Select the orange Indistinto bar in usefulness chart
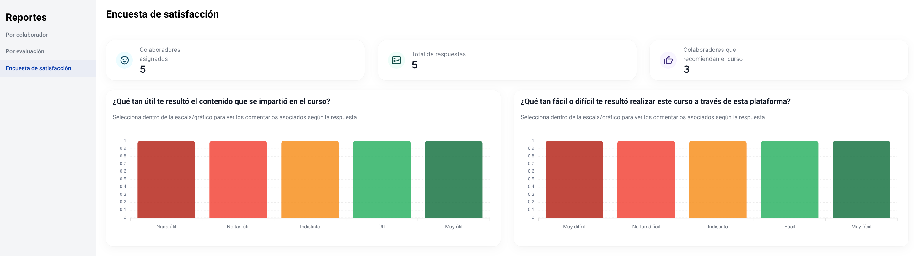Image resolution: width=914 pixels, height=256 pixels. pyautogui.click(x=310, y=179)
